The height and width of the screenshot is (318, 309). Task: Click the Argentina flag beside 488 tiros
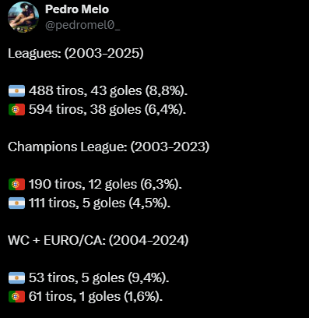pos(17,90)
